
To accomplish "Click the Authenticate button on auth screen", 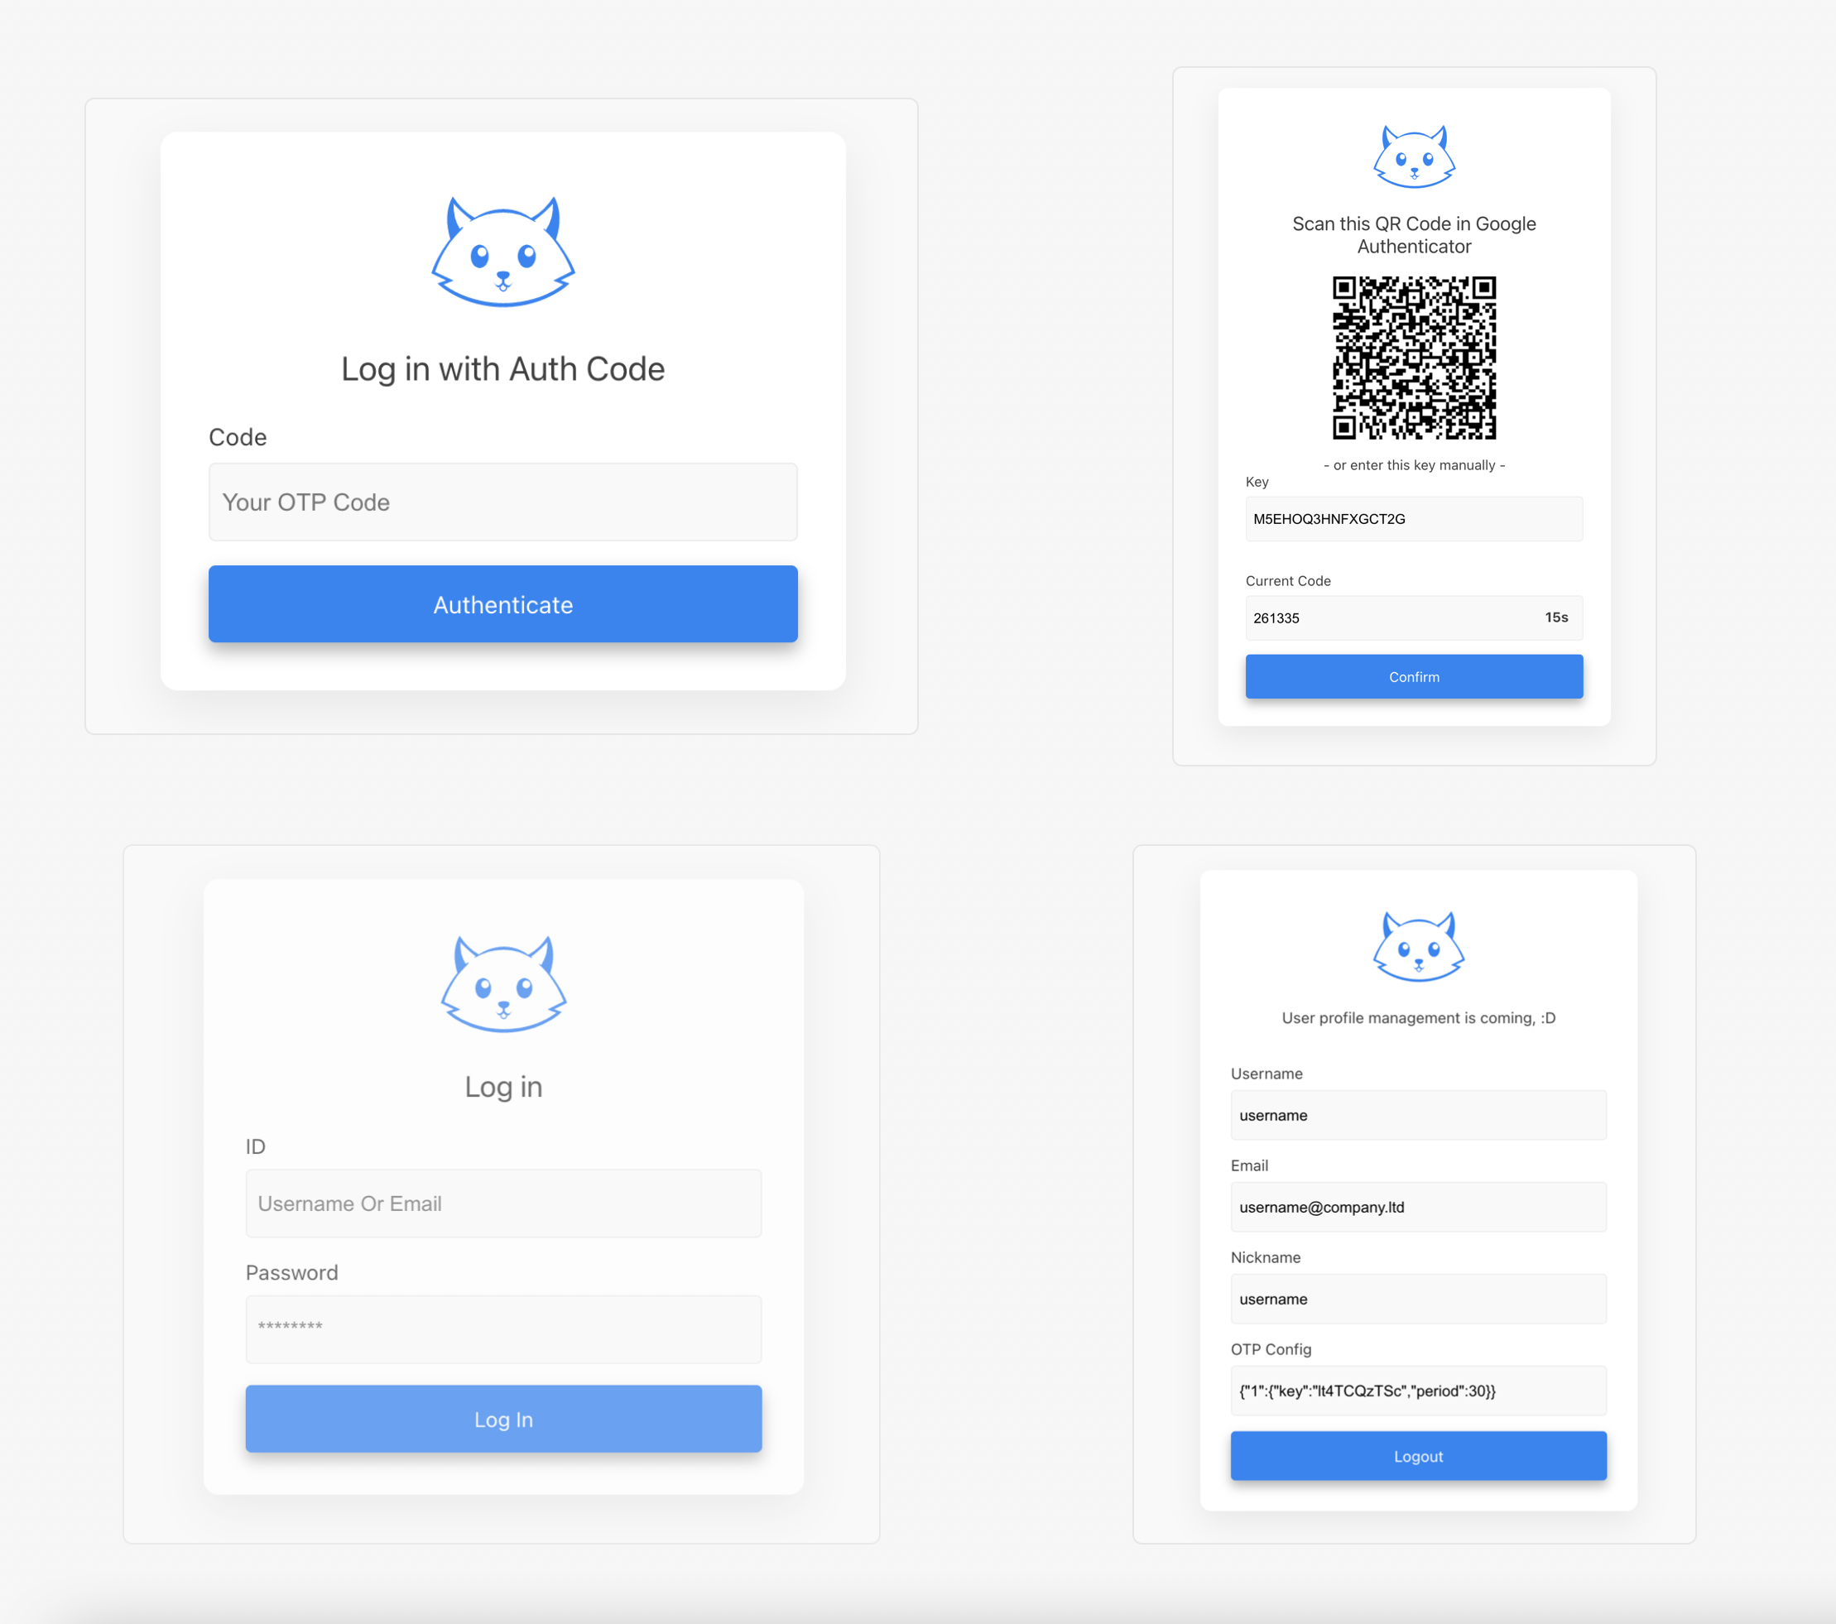I will pos(502,602).
